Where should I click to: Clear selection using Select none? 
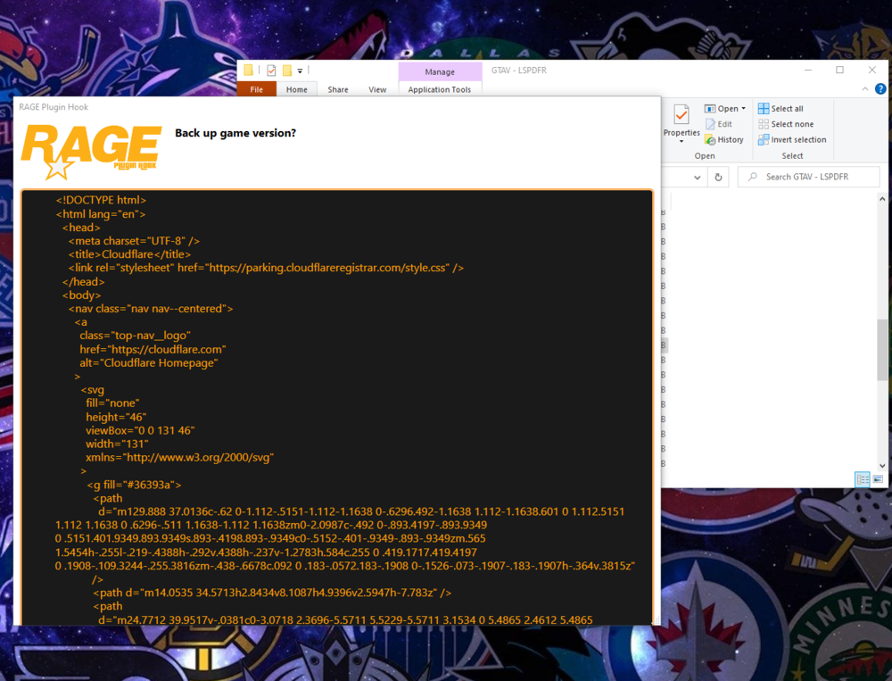[x=786, y=124]
